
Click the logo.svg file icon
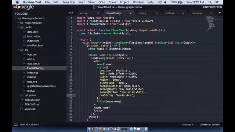(24, 82)
